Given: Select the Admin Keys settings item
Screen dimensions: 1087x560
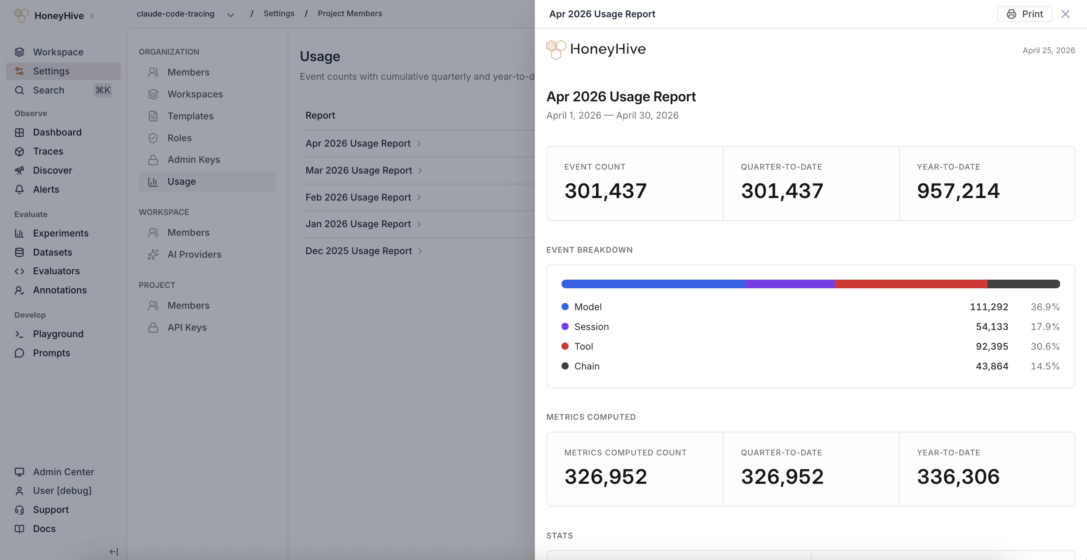Looking at the screenshot, I should click(207, 160).
